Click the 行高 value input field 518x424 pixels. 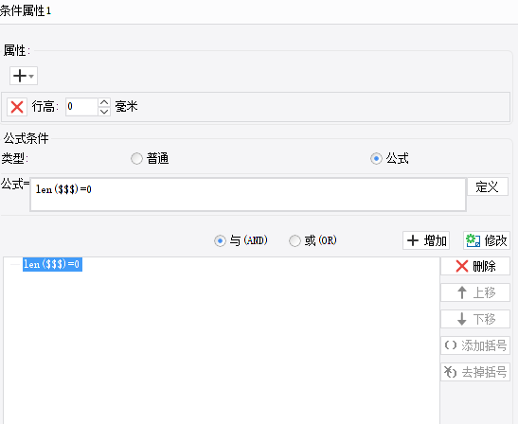[x=81, y=107]
